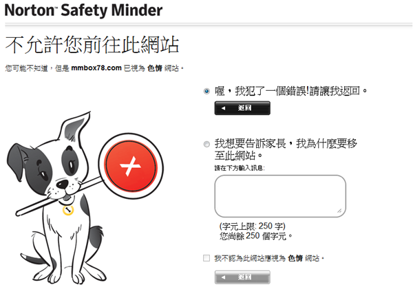The image size is (413, 296).
Task: Click the white X on the red sign
Action: pyautogui.click(x=130, y=166)
